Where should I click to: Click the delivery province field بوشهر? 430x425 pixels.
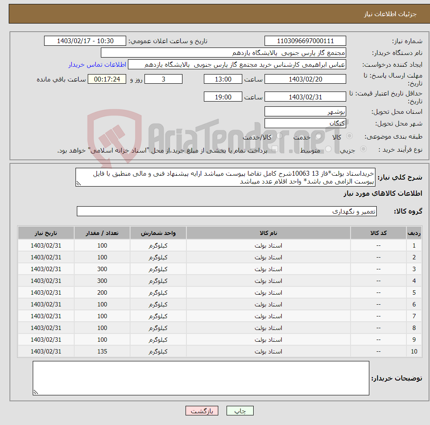point(305,112)
